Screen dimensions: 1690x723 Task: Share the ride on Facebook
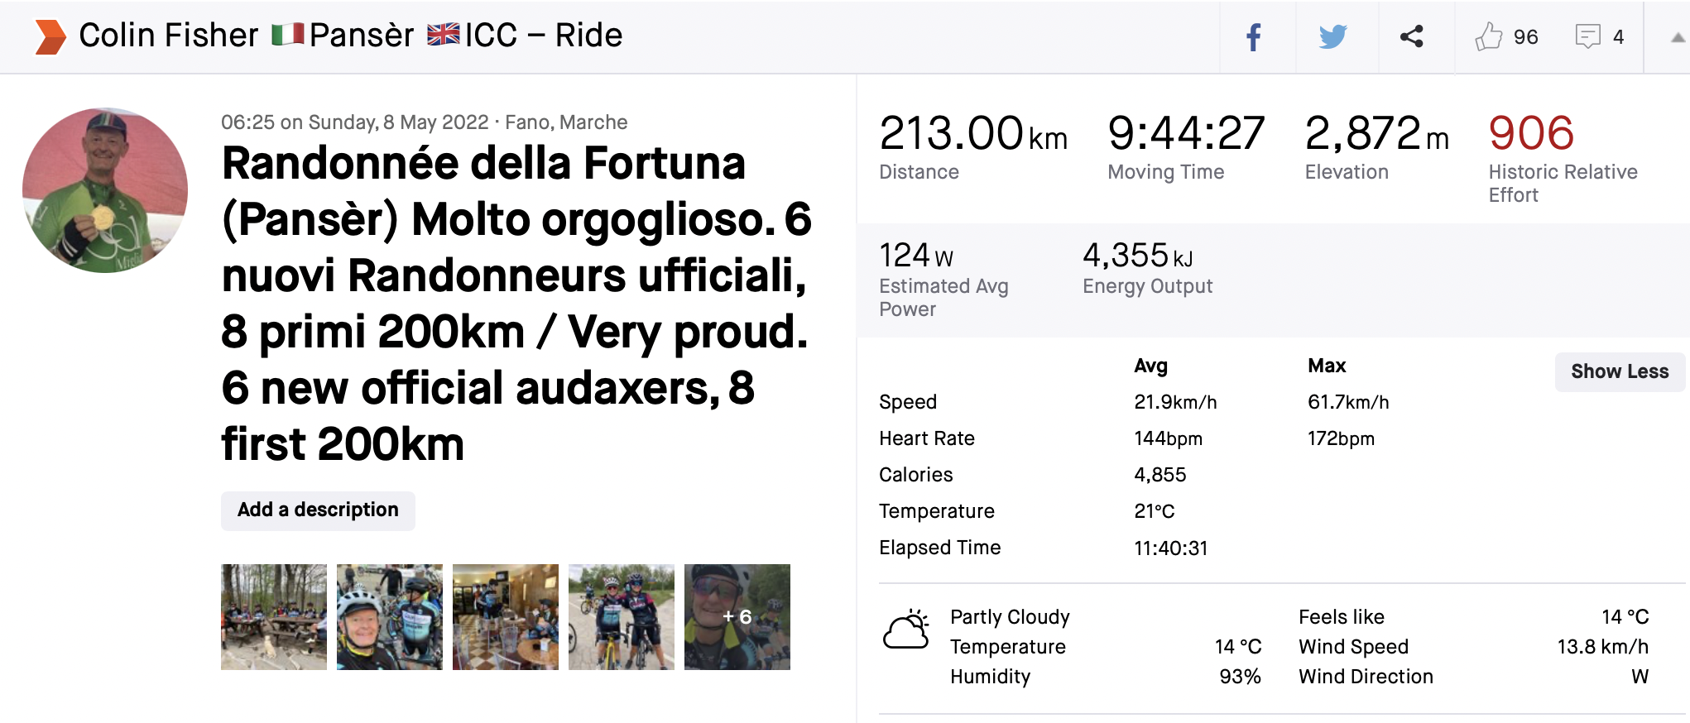click(1254, 37)
